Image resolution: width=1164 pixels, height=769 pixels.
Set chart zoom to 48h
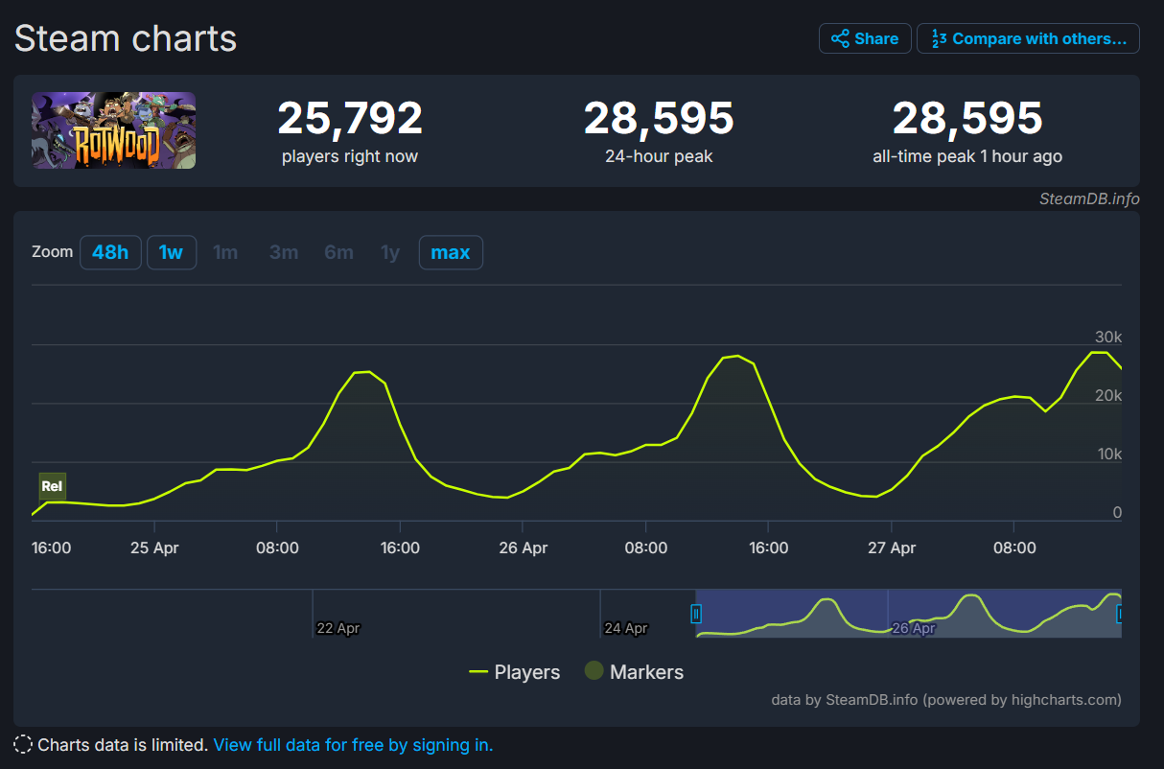110,252
